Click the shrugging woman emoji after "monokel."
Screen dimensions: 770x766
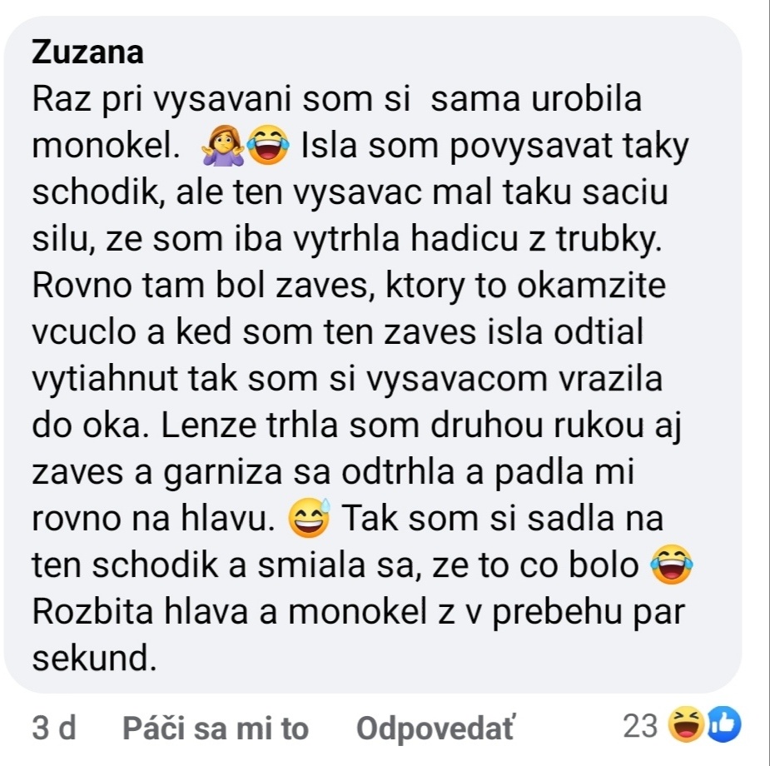[x=222, y=146]
